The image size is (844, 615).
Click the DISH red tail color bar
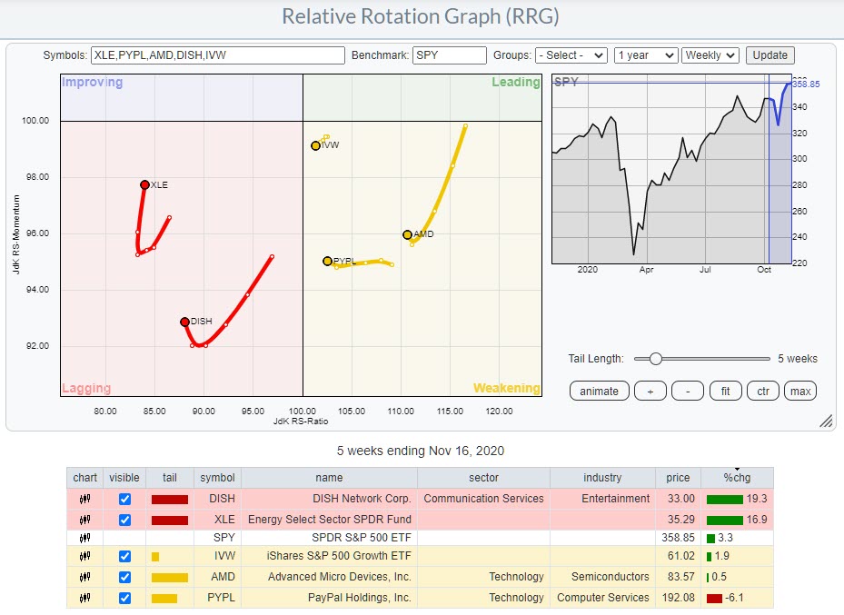(x=169, y=499)
